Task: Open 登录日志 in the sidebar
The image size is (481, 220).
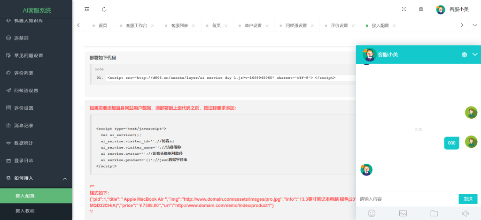Action: tap(36, 160)
